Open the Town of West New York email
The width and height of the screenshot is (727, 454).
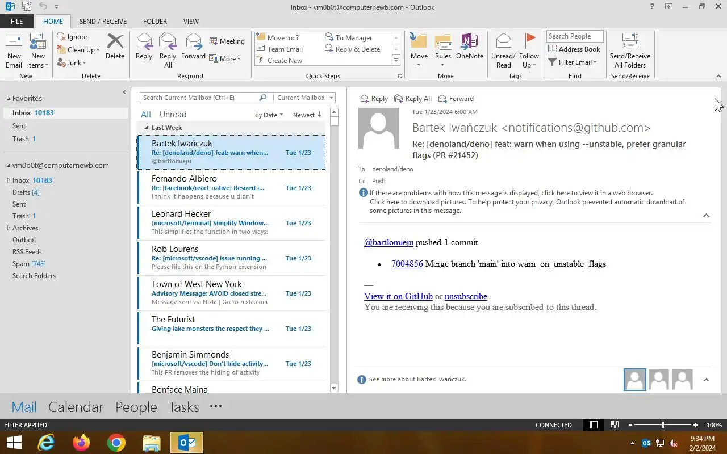pos(231,293)
